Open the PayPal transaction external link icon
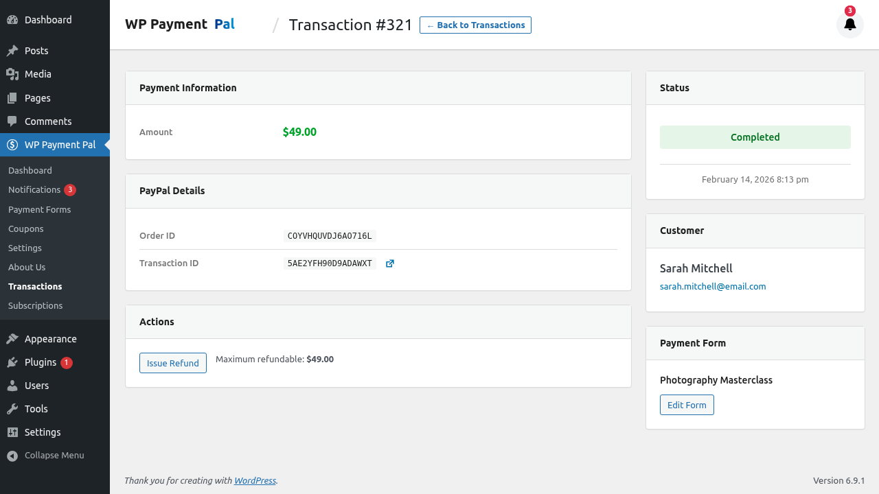This screenshot has width=879, height=494. [x=389, y=263]
